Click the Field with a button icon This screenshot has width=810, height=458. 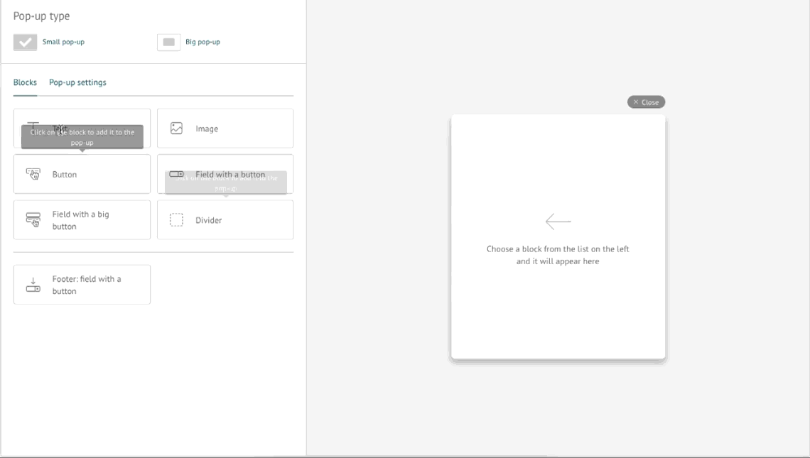coord(176,174)
